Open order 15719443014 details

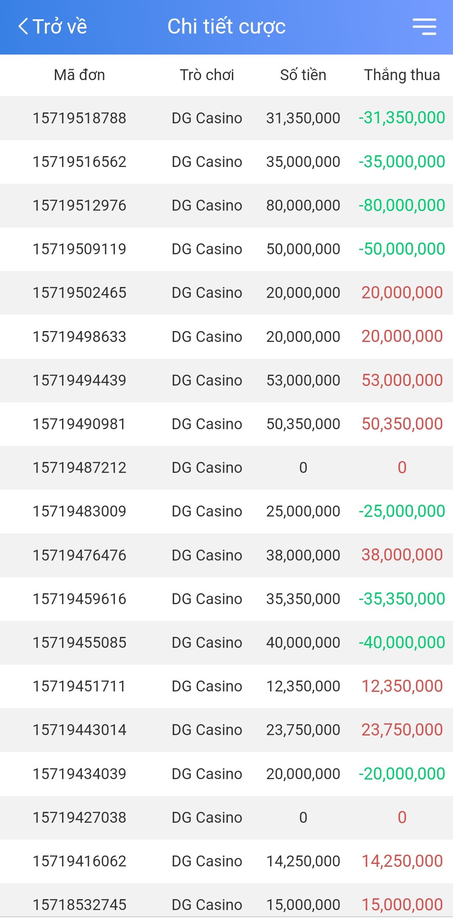pyautogui.click(x=226, y=730)
